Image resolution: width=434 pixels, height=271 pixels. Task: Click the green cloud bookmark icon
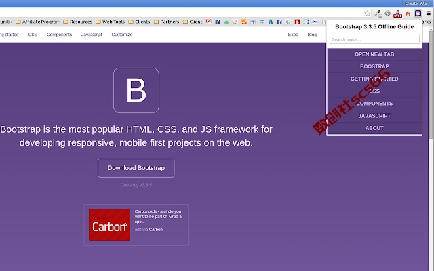[x=226, y=22]
